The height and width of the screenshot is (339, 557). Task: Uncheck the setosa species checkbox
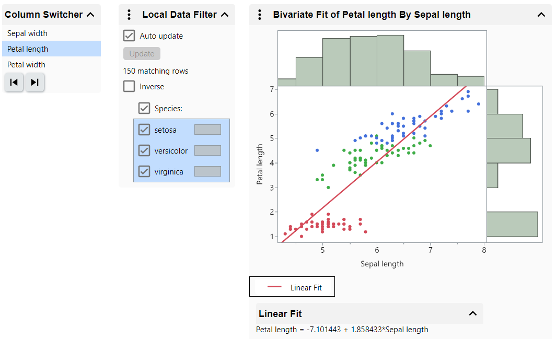(x=144, y=130)
